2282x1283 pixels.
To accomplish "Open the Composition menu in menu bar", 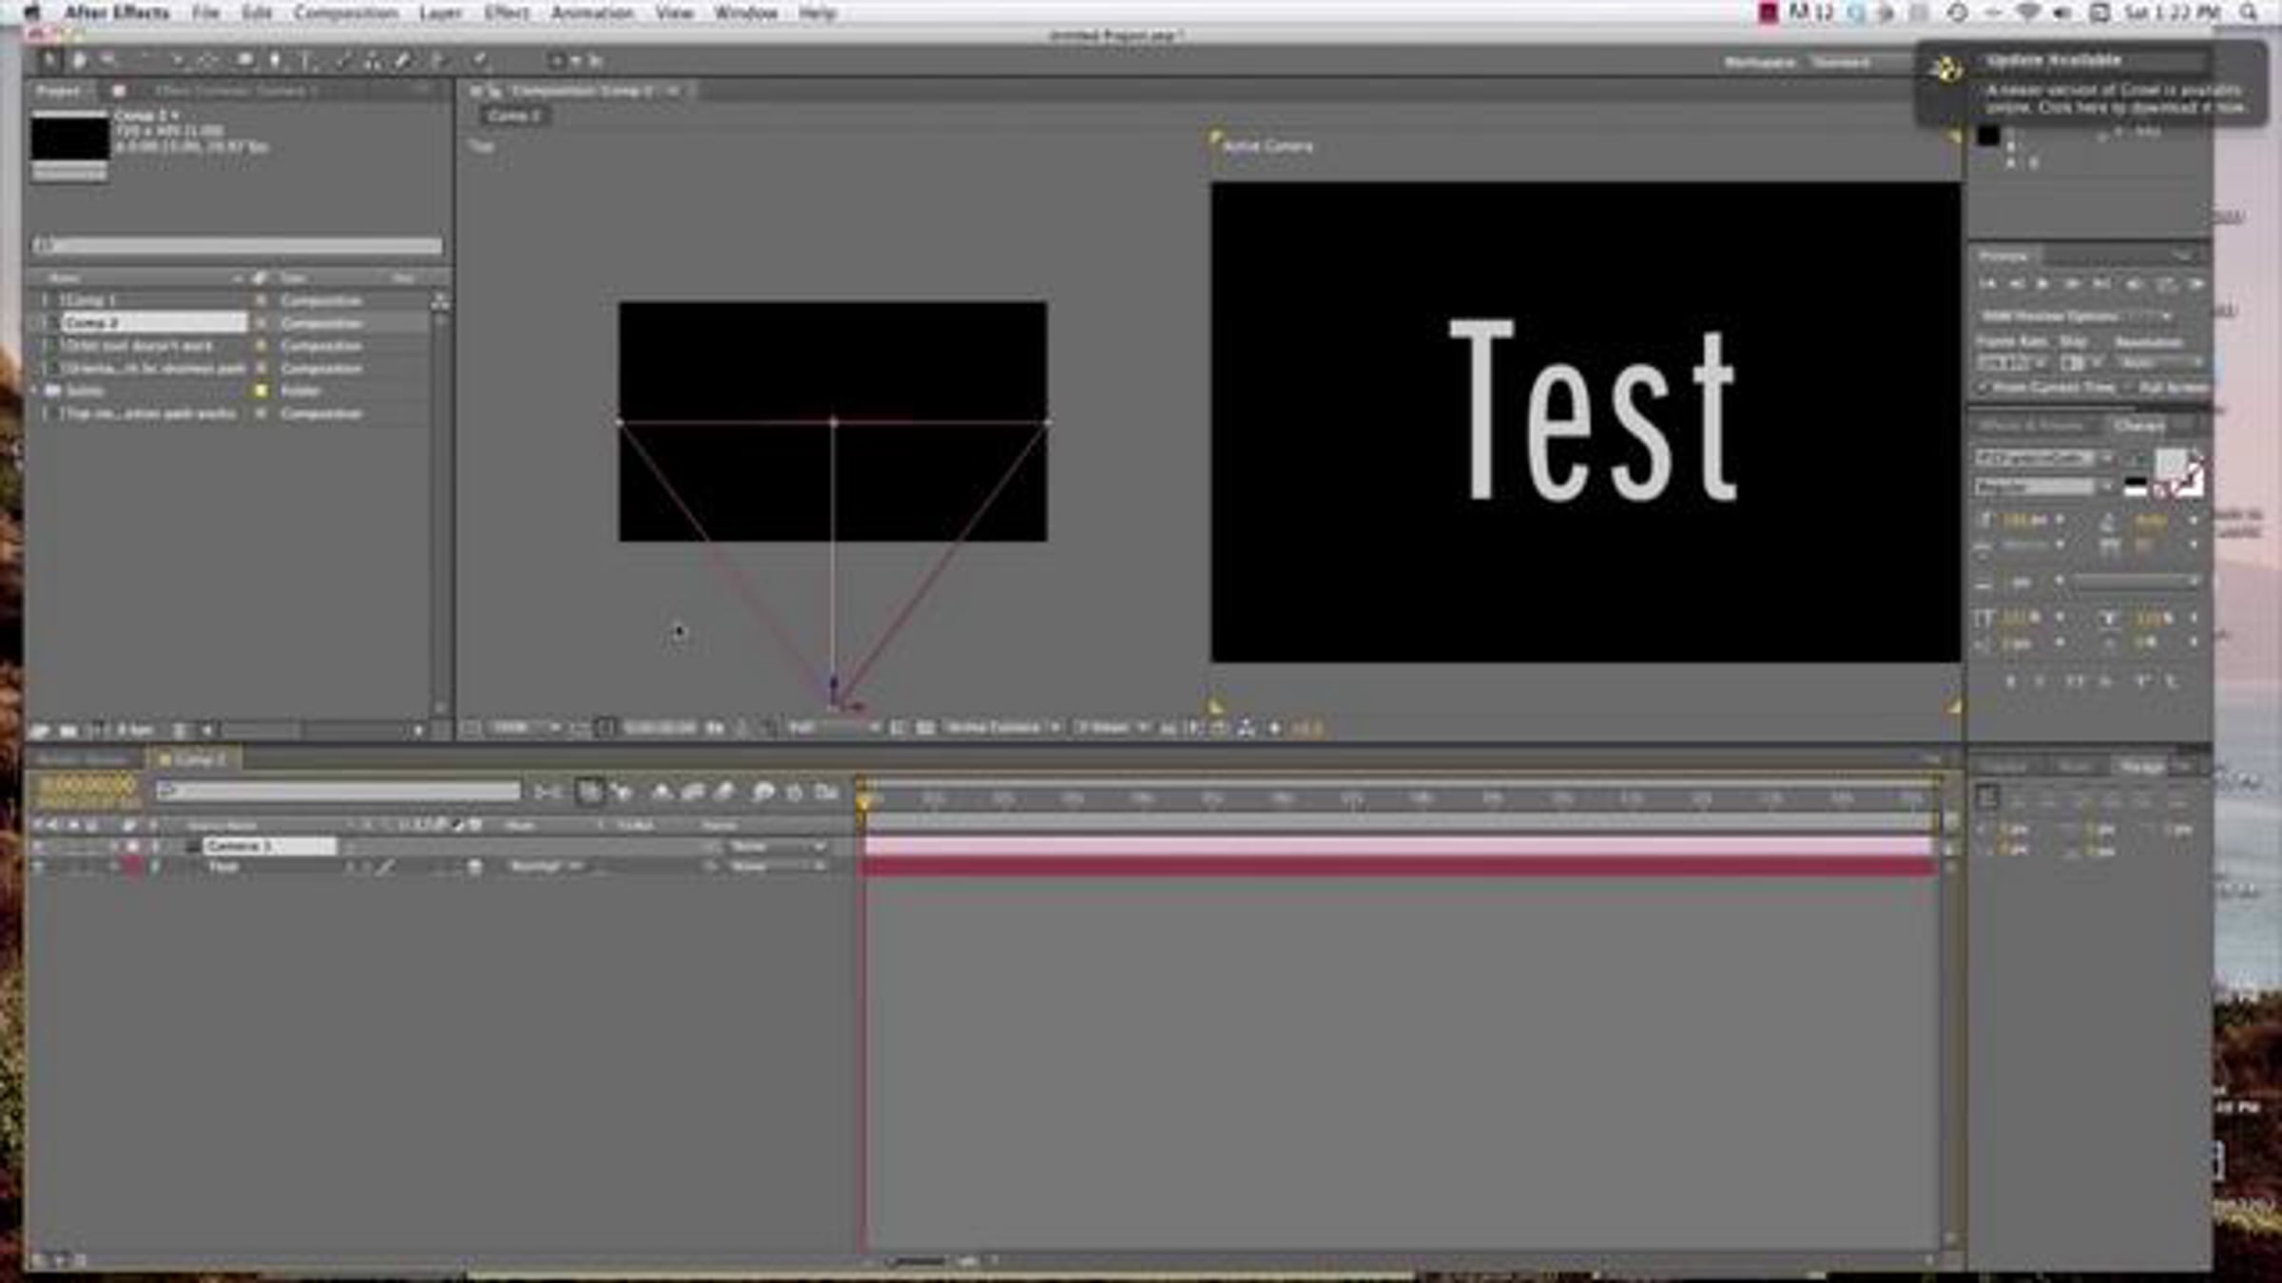I will [x=345, y=13].
